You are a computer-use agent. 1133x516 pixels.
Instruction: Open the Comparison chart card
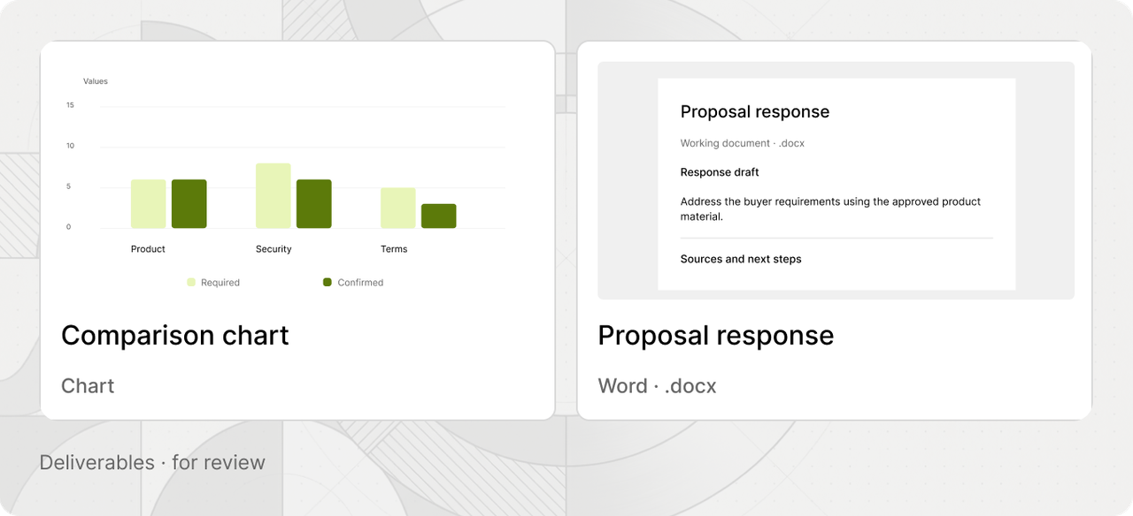(x=297, y=231)
